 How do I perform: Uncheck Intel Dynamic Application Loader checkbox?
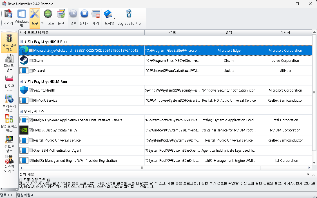[x=31, y=120]
